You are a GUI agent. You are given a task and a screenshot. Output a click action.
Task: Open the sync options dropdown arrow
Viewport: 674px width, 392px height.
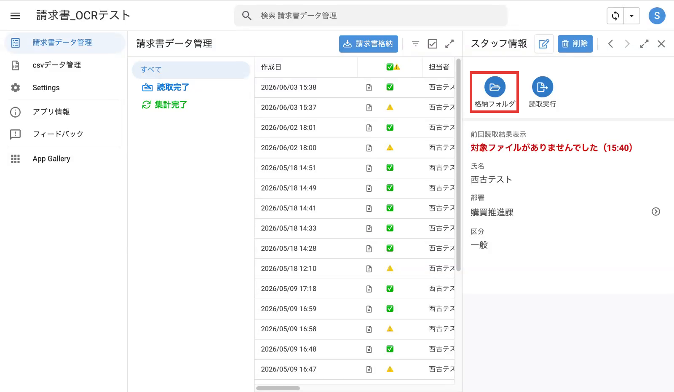pos(632,16)
